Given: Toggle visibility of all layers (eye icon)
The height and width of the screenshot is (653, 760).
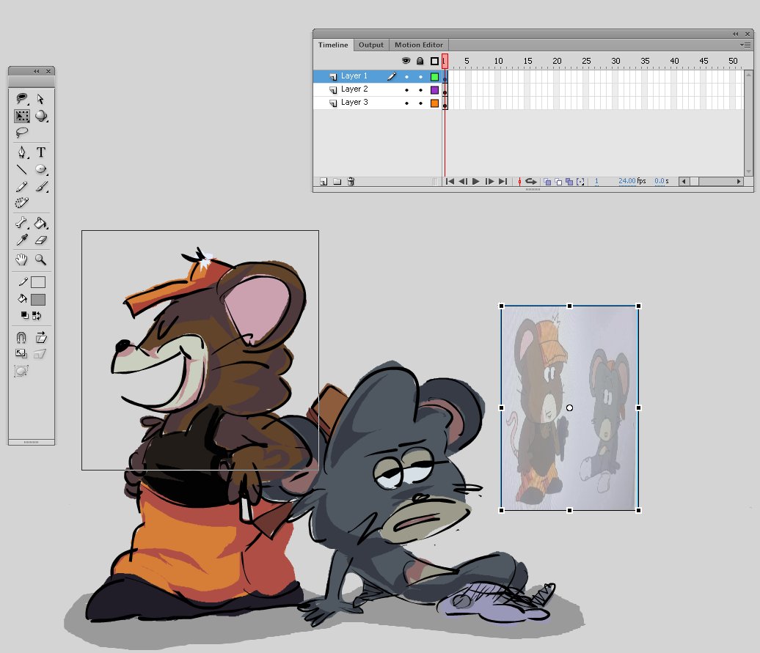Looking at the screenshot, I should pyautogui.click(x=406, y=61).
